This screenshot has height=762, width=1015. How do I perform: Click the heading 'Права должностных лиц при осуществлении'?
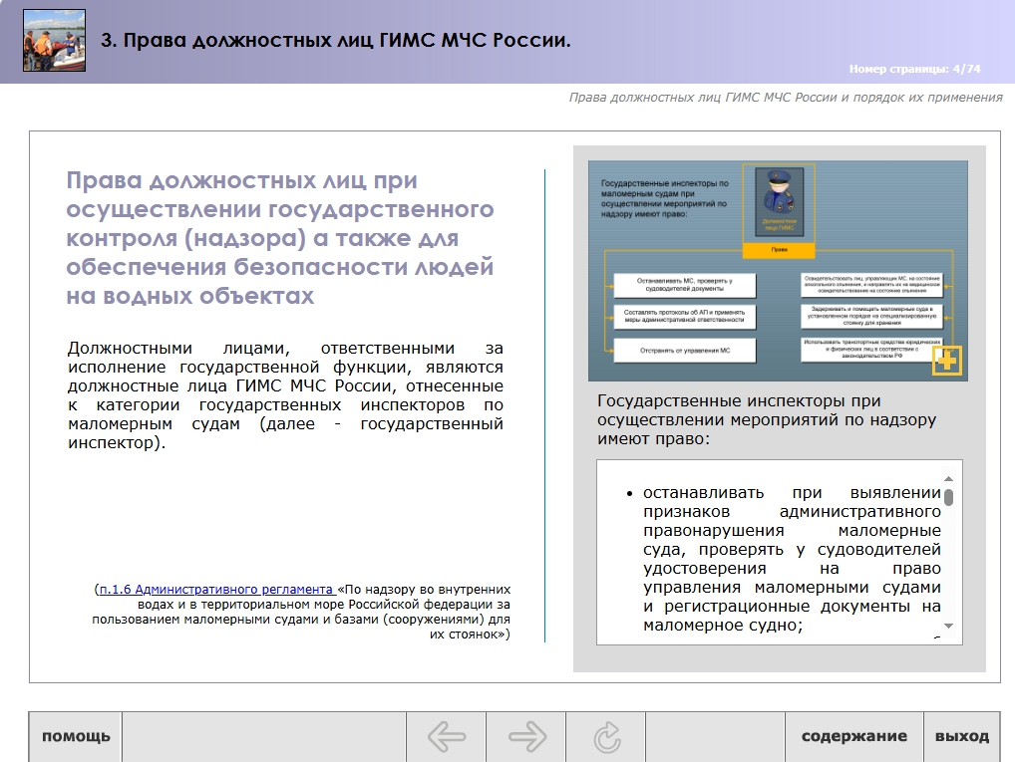click(279, 237)
